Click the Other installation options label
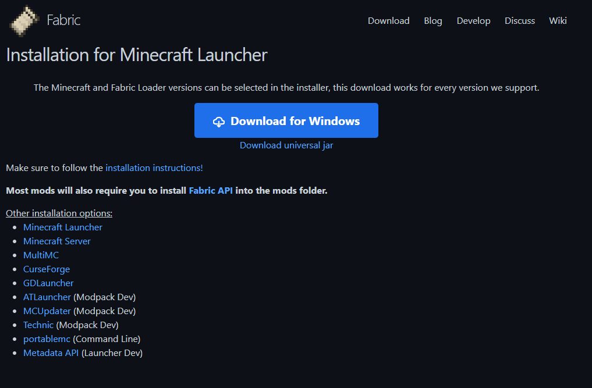This screenshot has height=388, width=592. point(59,213)
